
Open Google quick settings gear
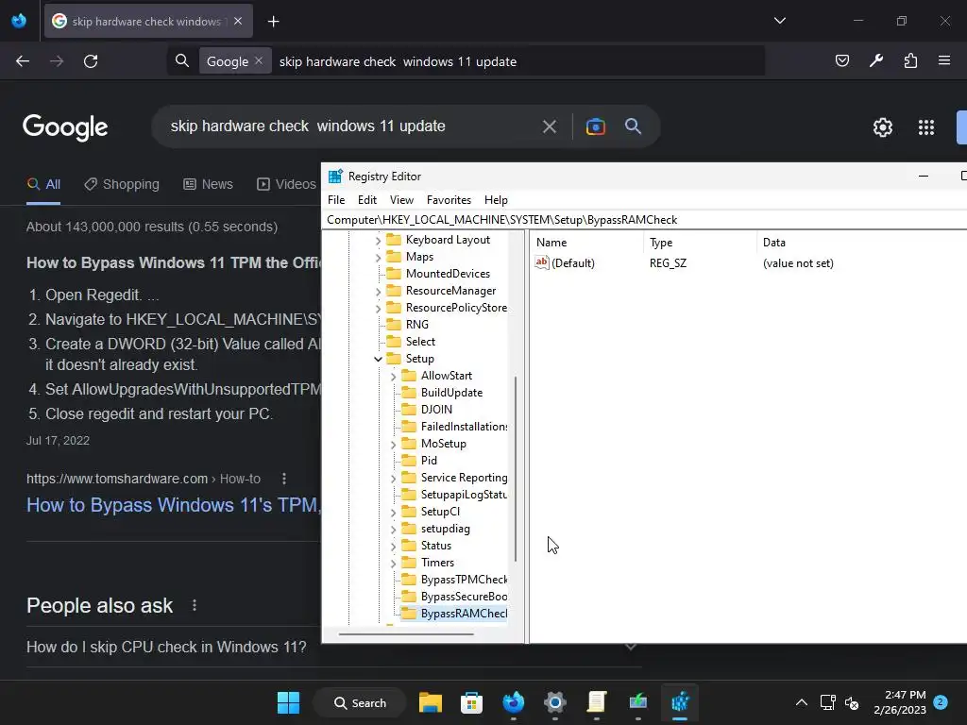tap(883, 127)
